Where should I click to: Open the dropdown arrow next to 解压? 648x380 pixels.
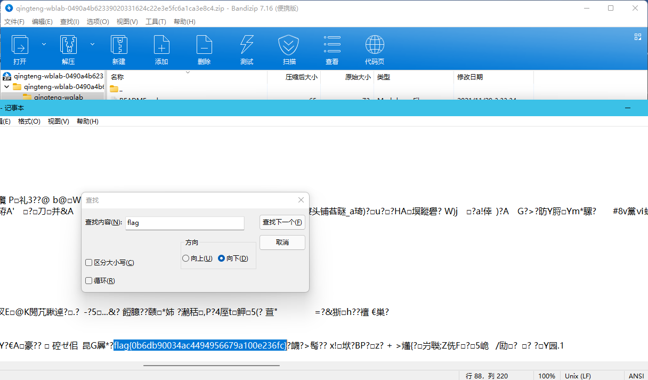[92, 44]
